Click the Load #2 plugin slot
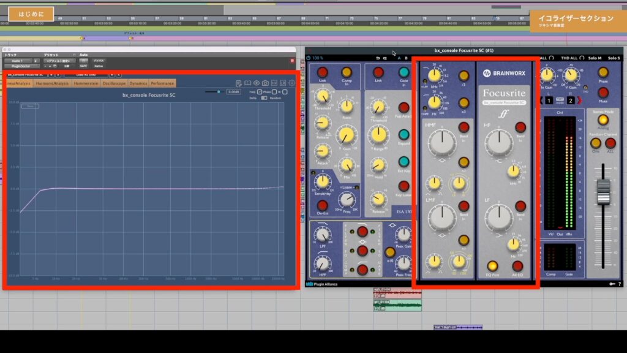Image resolution: width=627 pixels, height=353 pixels. [86, 75]
